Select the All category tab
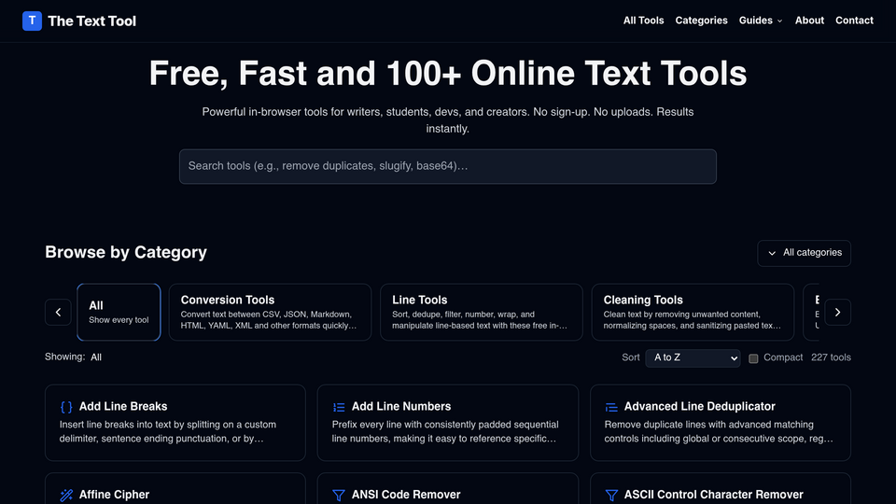Screen dimensions: 896x504 point(119,312)
